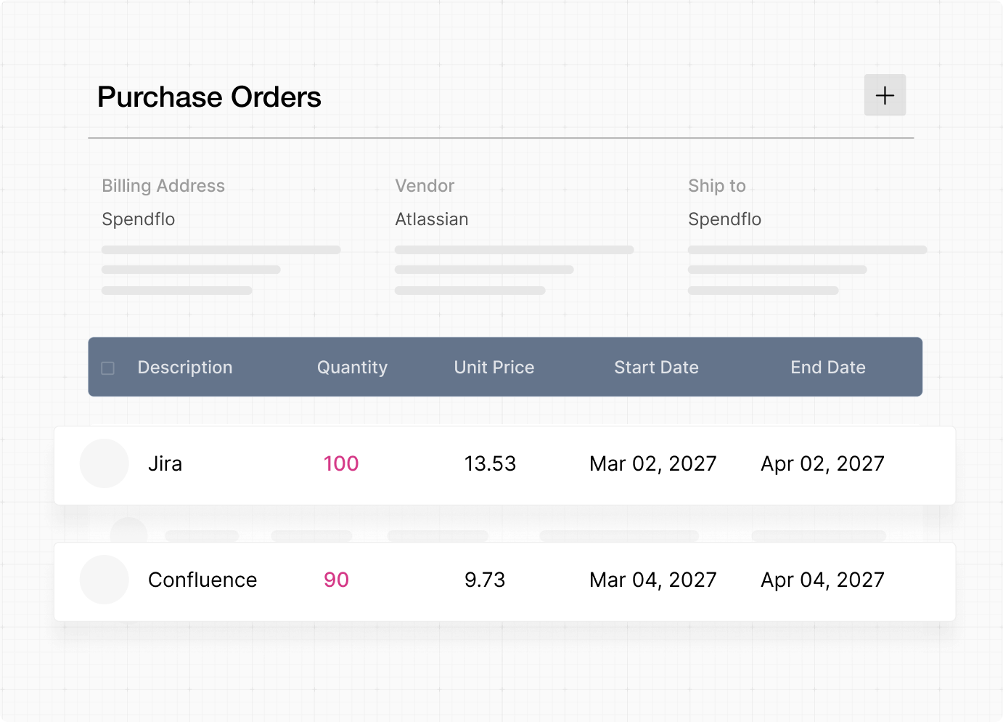Select the Jira quantity value 100
The width and height of the screenshot is (1003, 722).
click(341, 463)
